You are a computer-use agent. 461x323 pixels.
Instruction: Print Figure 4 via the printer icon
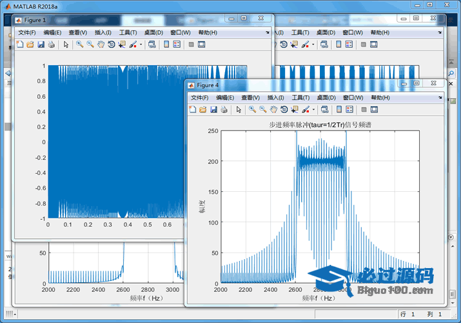click(224, 110)
